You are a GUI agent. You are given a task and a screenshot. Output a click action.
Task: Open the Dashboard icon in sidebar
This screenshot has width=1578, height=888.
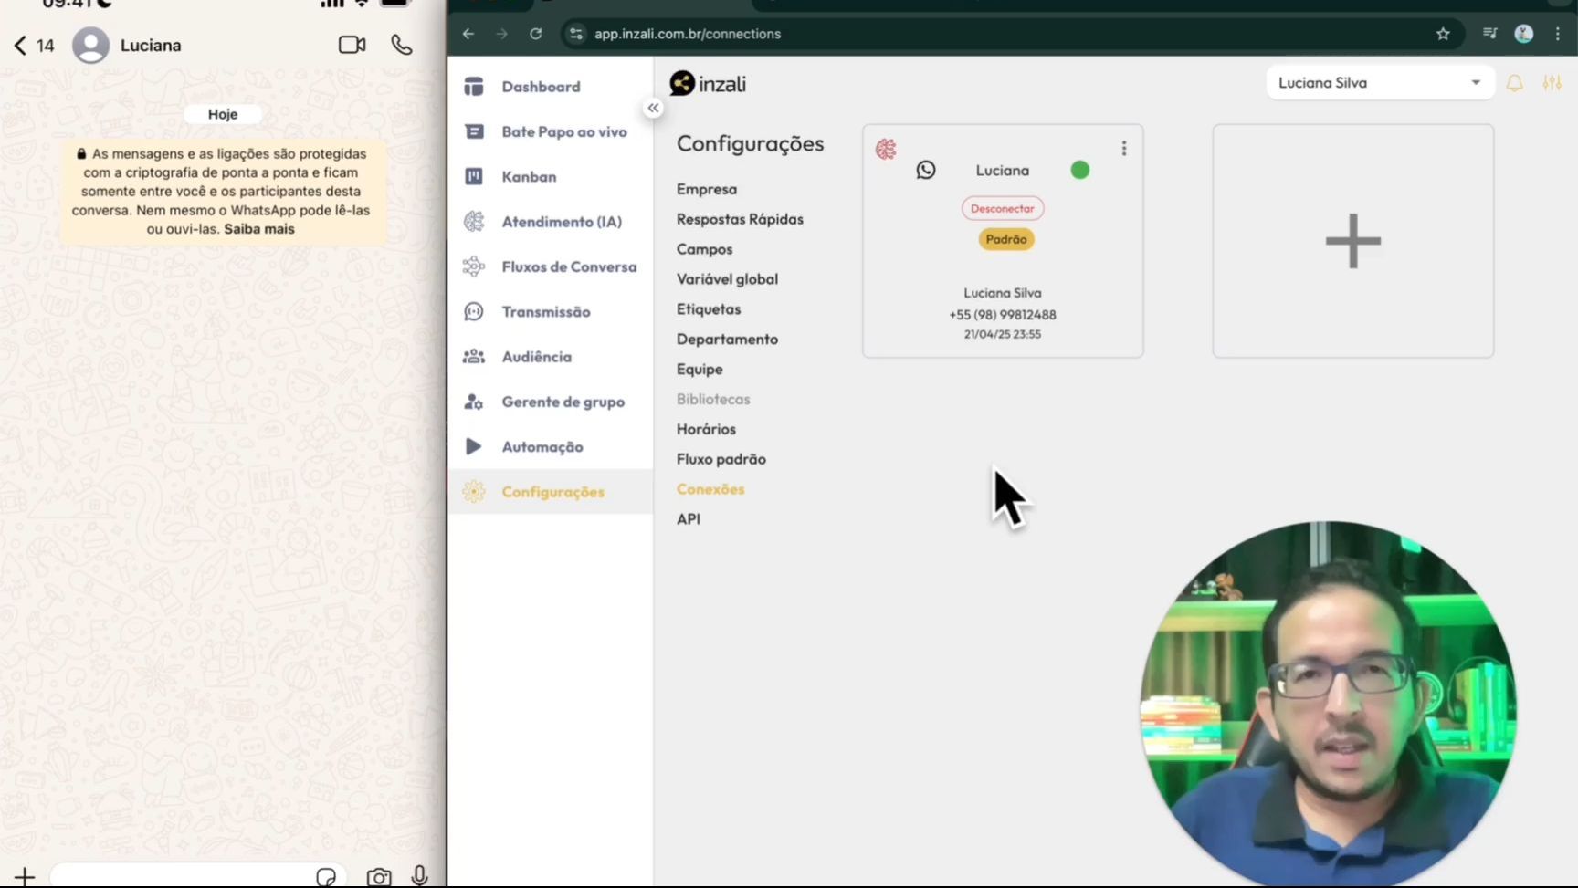pos(473,87)
